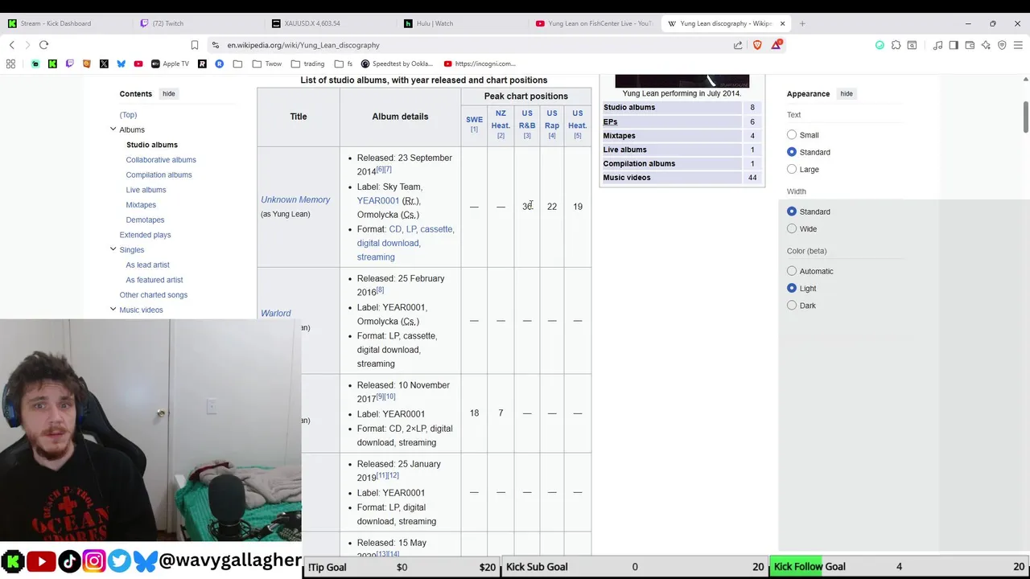Jump to Mixtapes in Contents
This screenshot has width=1030, height=579.
[x=141, y=205]
